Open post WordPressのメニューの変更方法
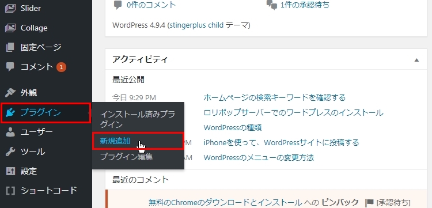The height and width of the screenshot is (208, 432). click(259, 158)
